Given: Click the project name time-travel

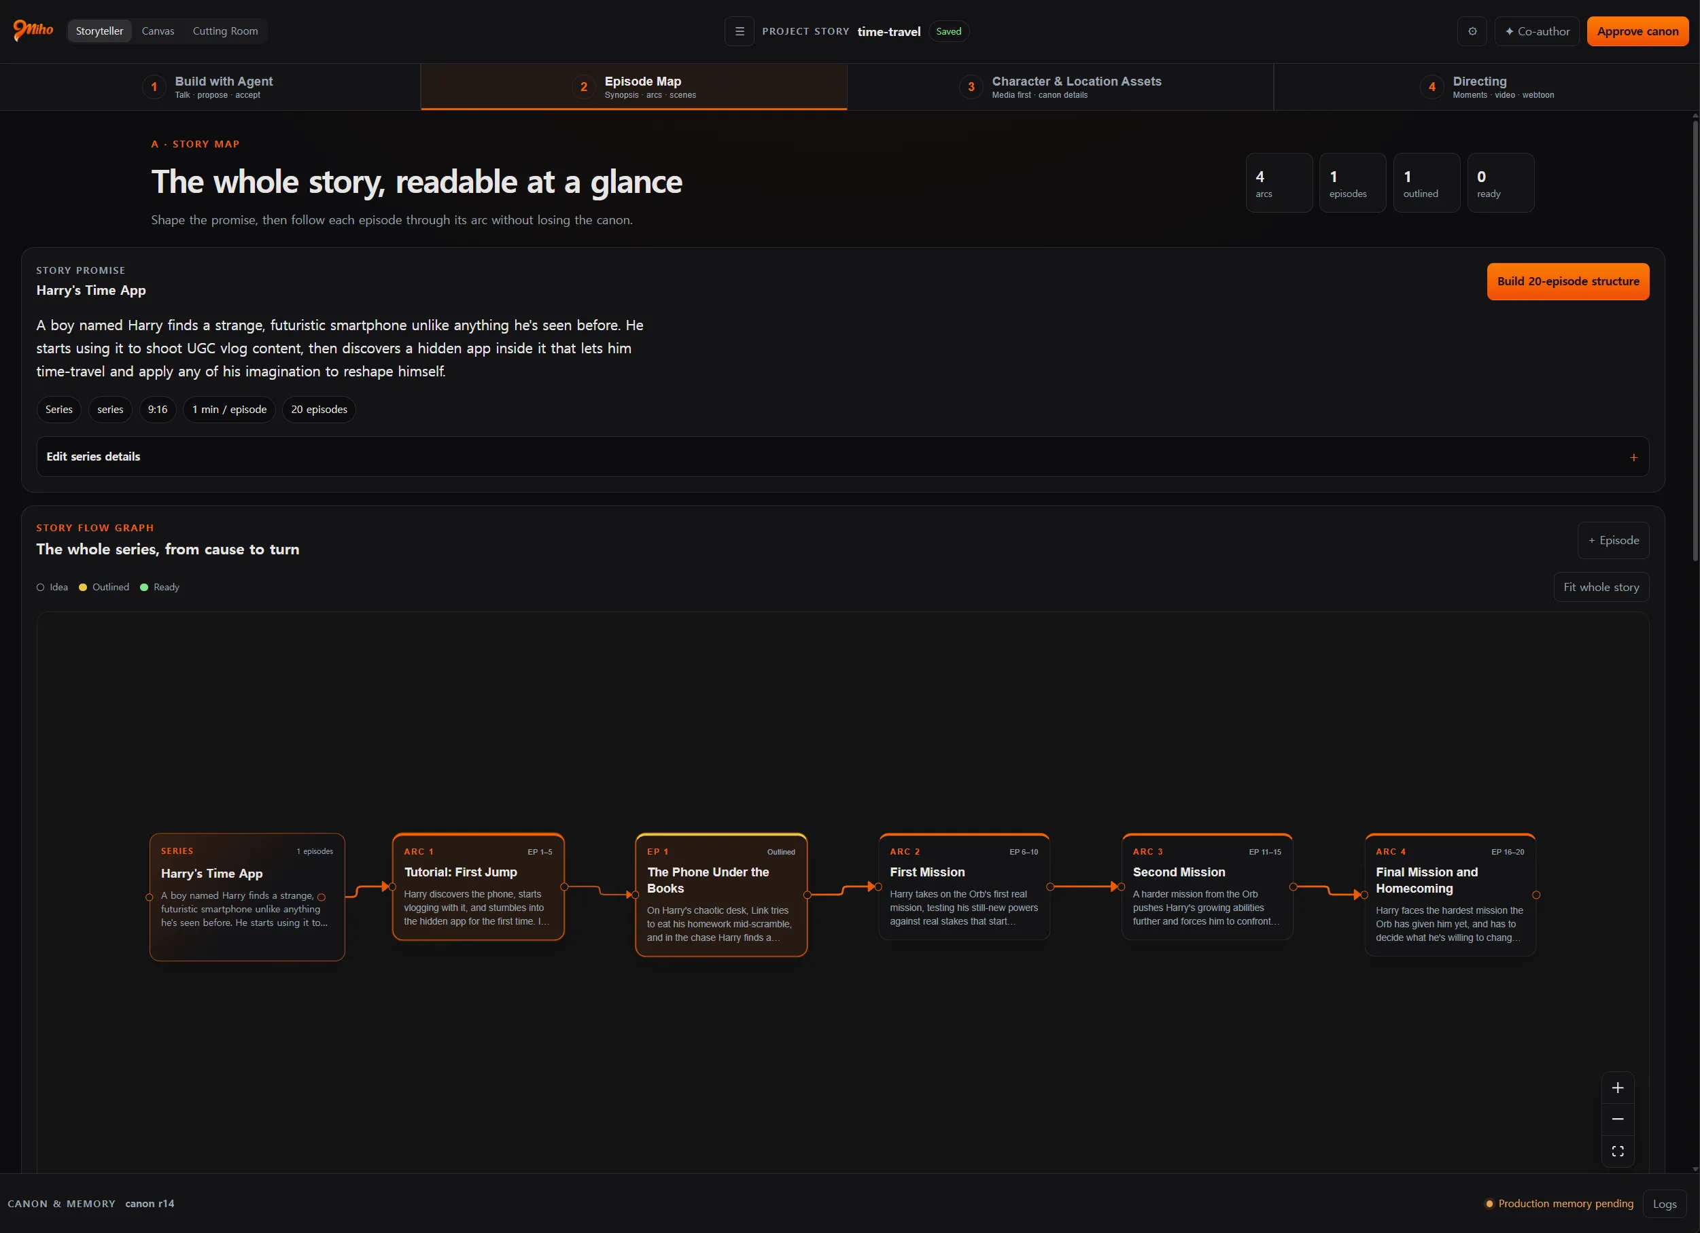Looking at the screenshot, I should tap(888, 31).
